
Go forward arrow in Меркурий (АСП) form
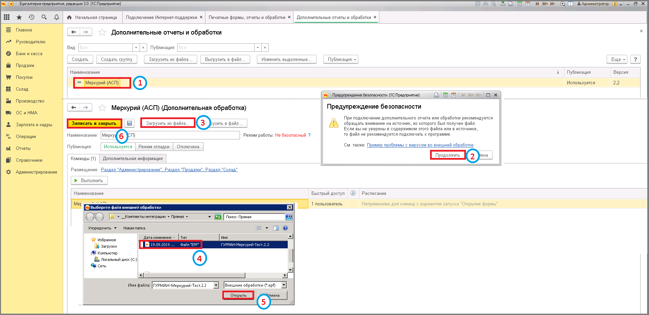point(86,108)
